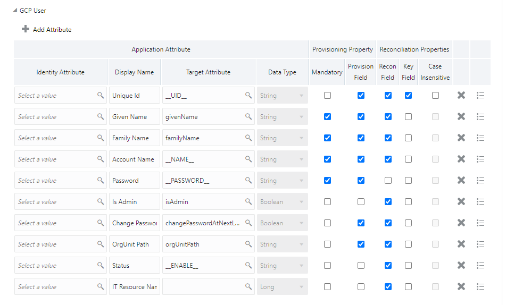Search target attribute for __PASSWORD__ row

click(248, 180)
